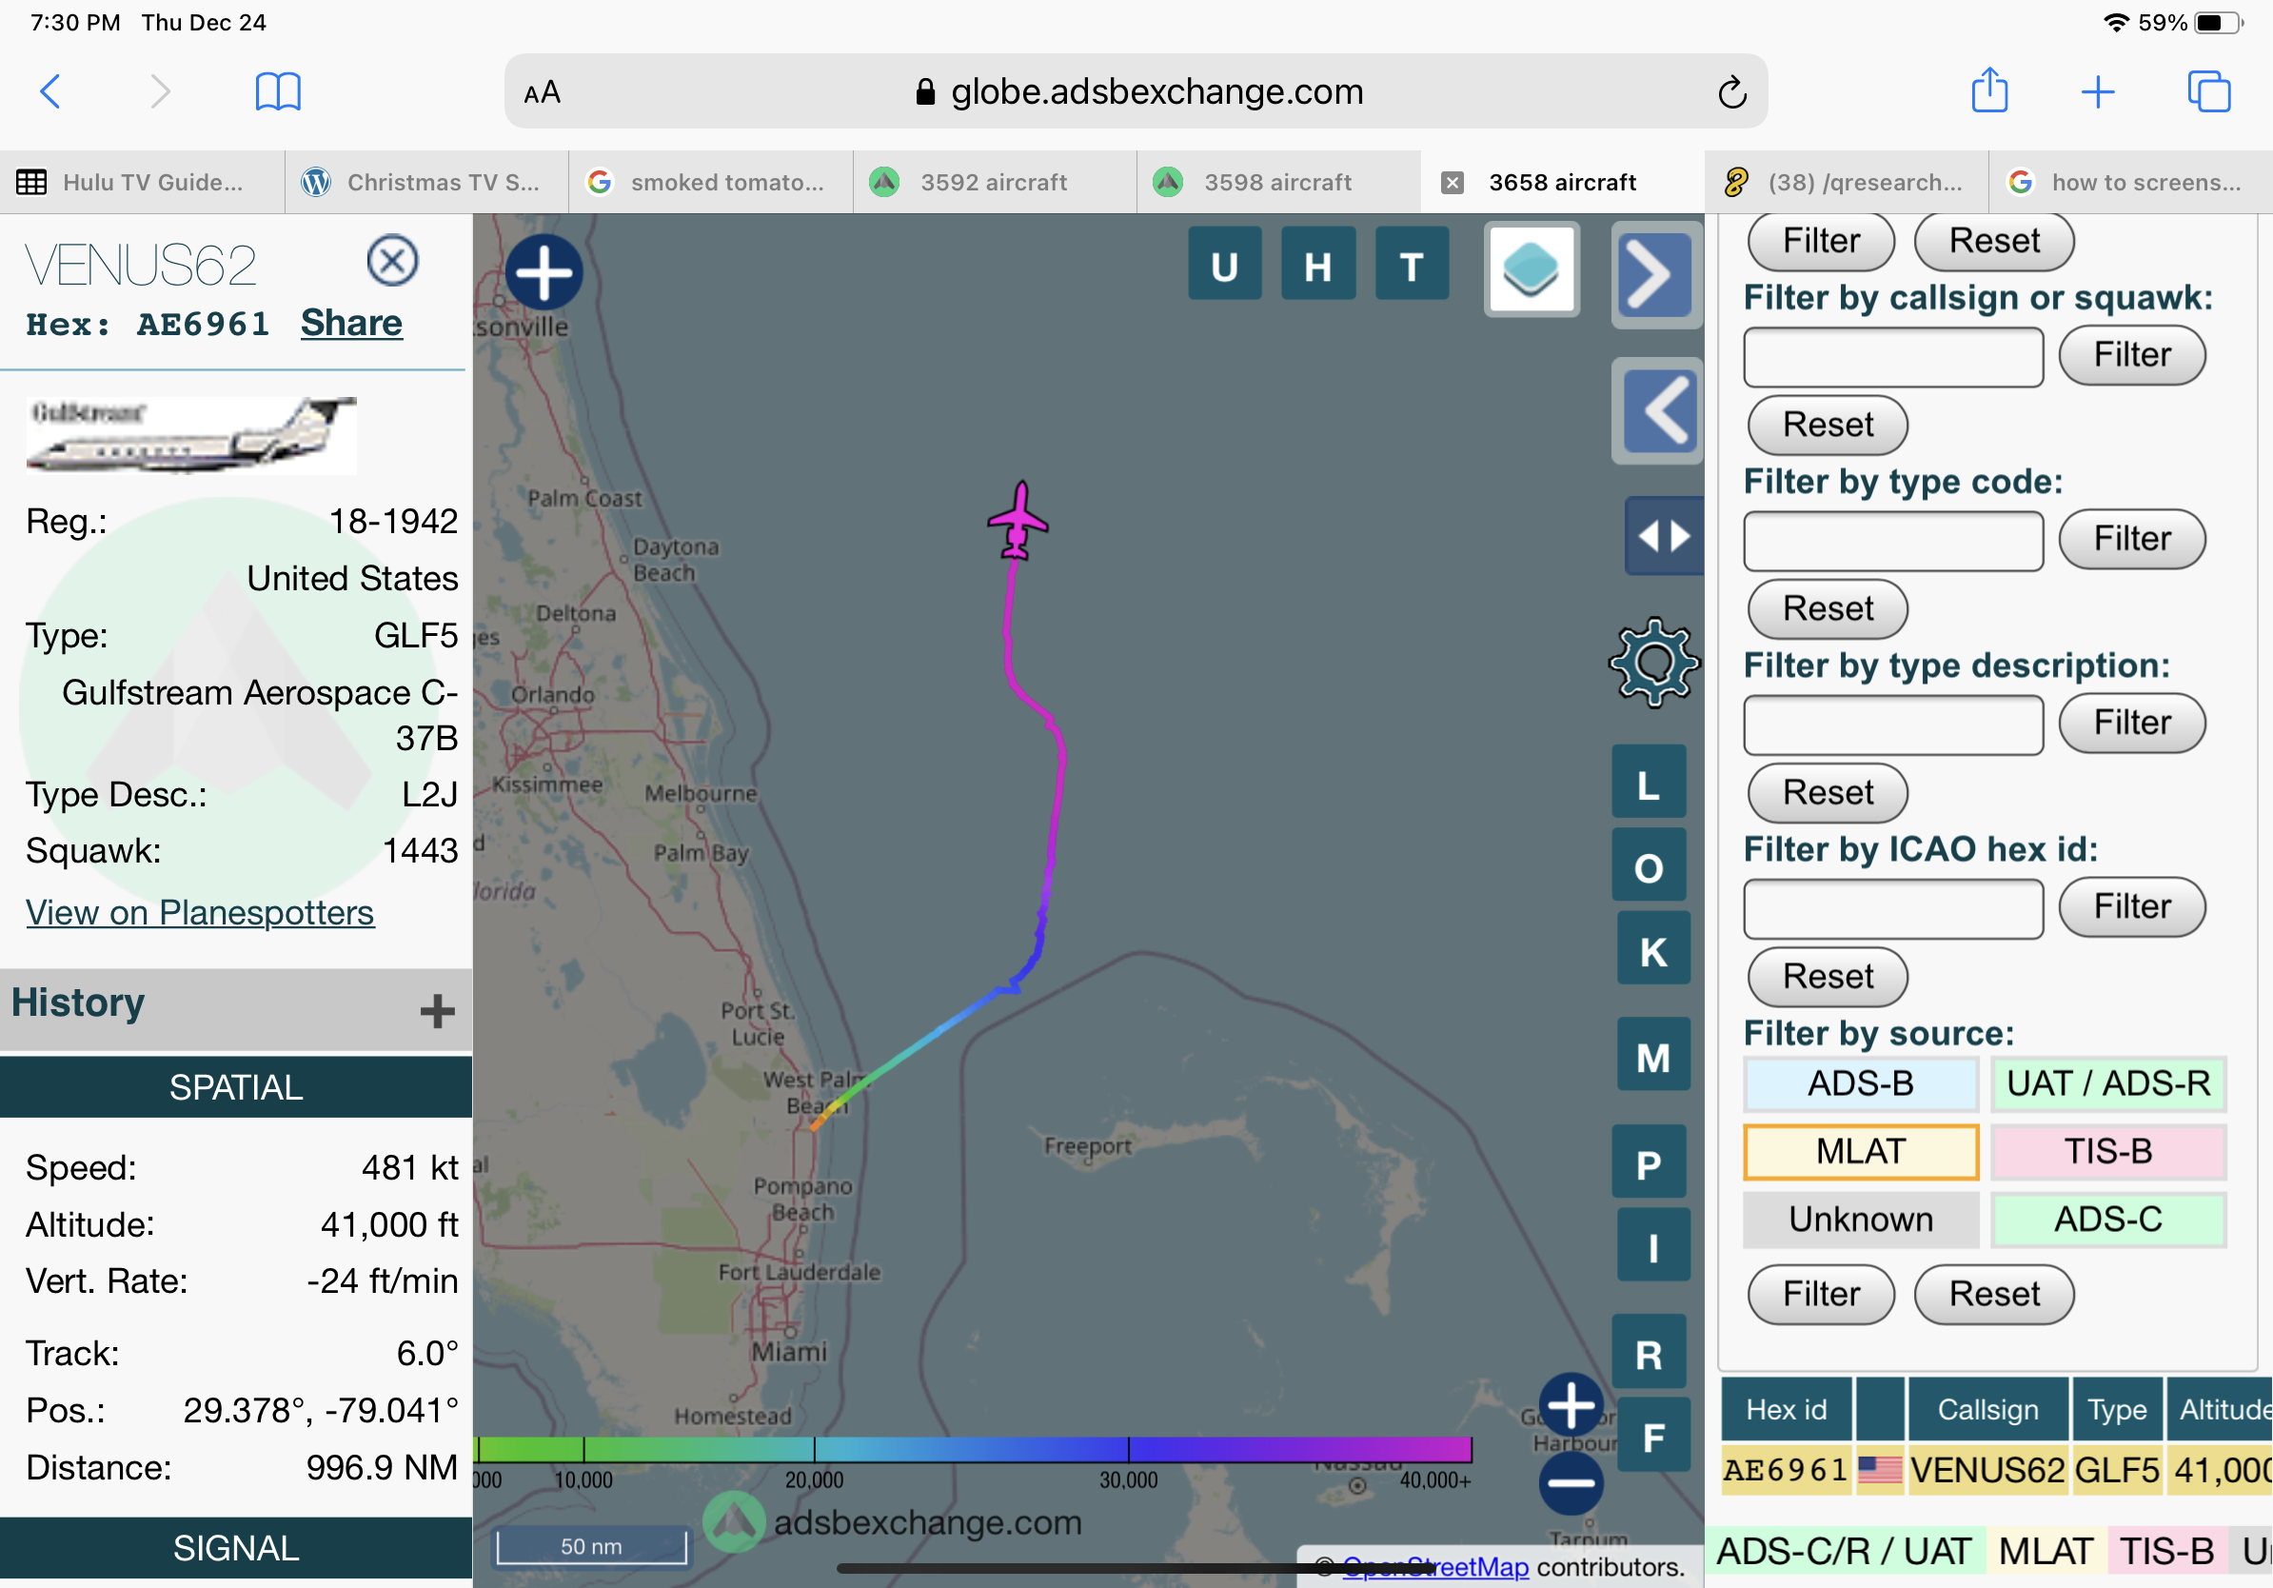Click the left chevron sidebar arrow button
2273x1588 pixels.
pos(1657,410)
